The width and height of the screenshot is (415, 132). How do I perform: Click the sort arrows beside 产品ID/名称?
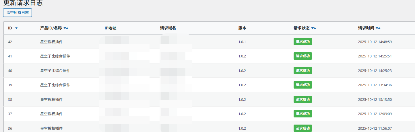pos(66,28)
